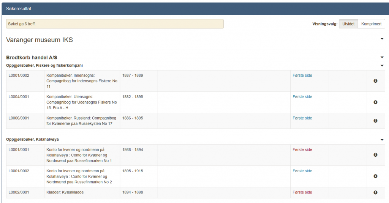Click the 1887 - 1889 date cell
Image resolution: width=389 pixels, height=203 pixels.
(139, 81)
